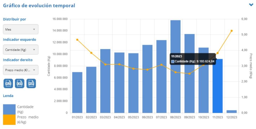This screenshot has height=129, width=256.
Task: Click the 09/2023 price line point
Action: [x=189, y=74]
